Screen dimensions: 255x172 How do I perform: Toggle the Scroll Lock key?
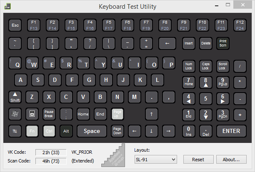tap(222, 66)
